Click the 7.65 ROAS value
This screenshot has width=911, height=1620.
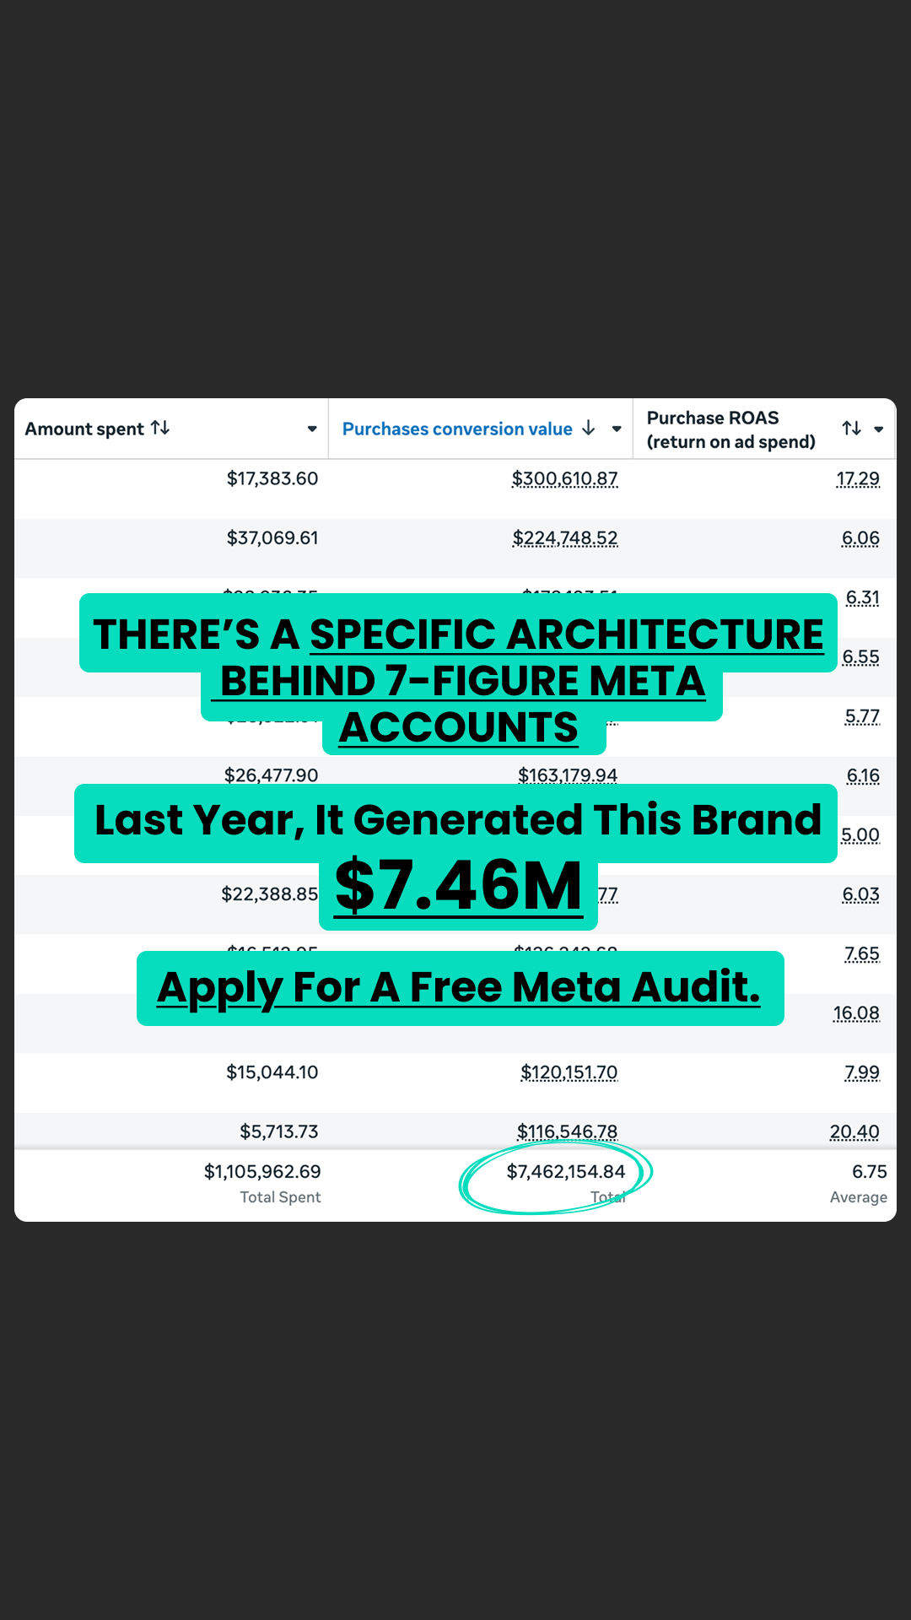pos(862,953)
